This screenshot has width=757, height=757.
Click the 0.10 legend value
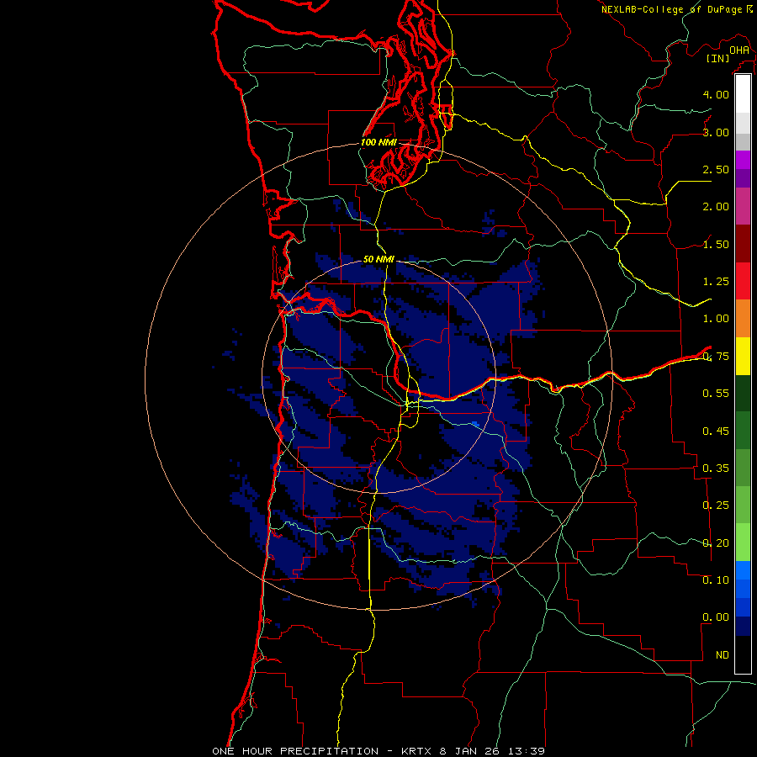(x=716, y=580)
